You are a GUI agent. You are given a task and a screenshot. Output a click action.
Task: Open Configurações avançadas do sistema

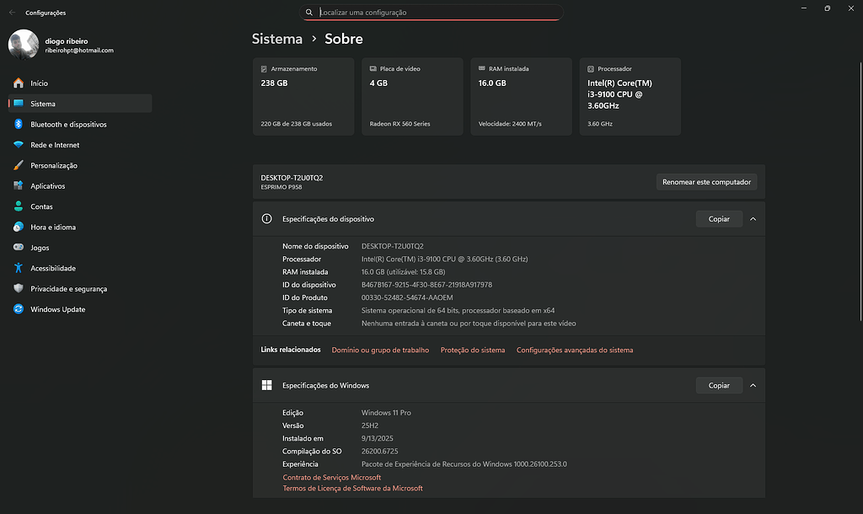pyautogui.click(x=574, y=349)
